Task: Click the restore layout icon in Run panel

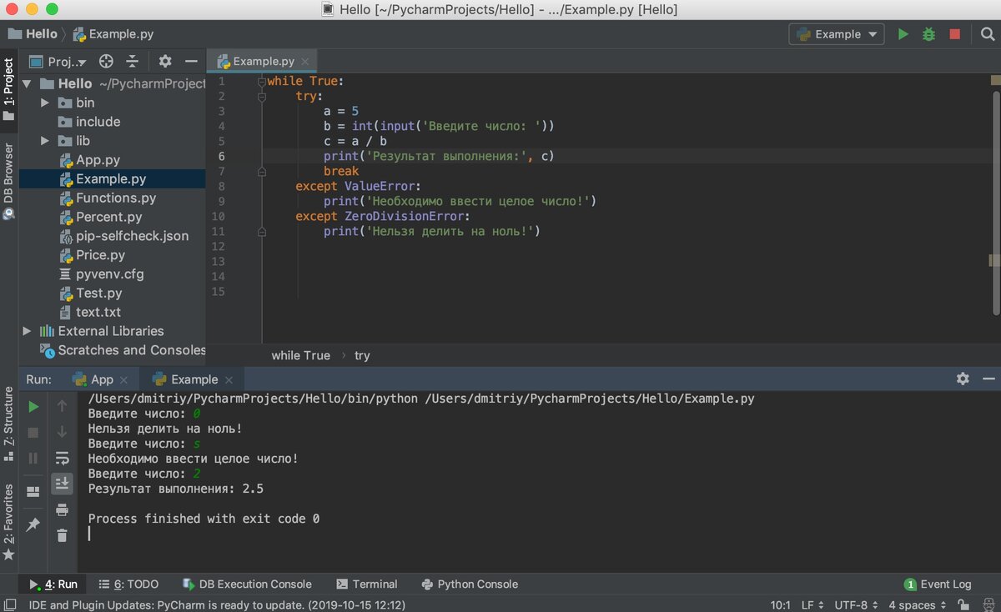Action: (x=33, y=492)
